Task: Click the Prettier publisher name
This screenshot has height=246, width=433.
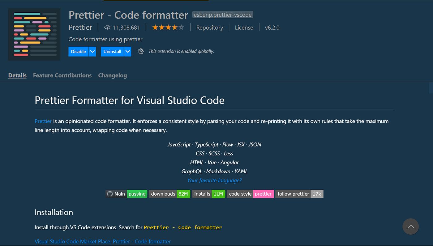Action: 80,28
